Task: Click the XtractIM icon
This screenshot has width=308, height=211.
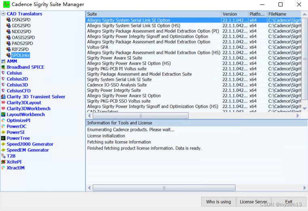Action: 3,168
